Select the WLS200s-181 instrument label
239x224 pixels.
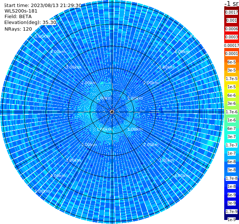[21, 11]
